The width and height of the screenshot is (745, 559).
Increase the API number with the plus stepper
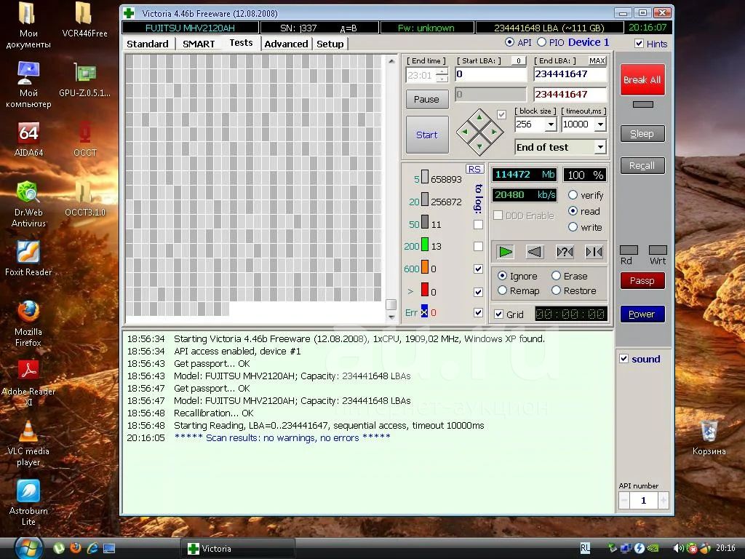pos(664,500)
